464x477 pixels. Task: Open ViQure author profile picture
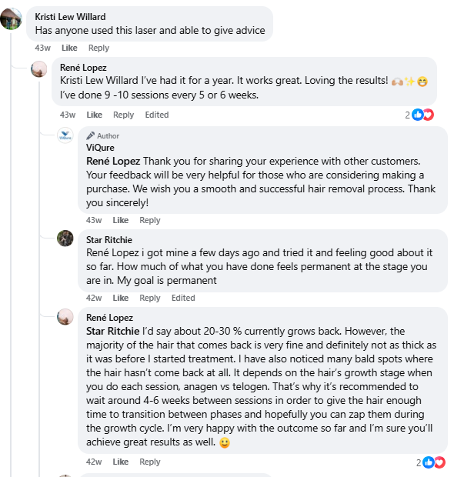coord(65,136)
